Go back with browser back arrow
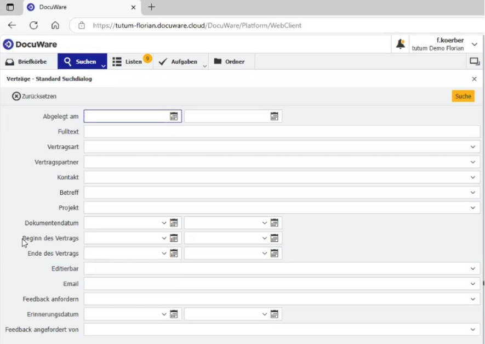 [x=12, y=25]
